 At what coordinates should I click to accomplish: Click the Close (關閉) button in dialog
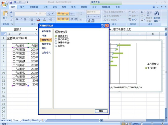(x=101, y=111)
